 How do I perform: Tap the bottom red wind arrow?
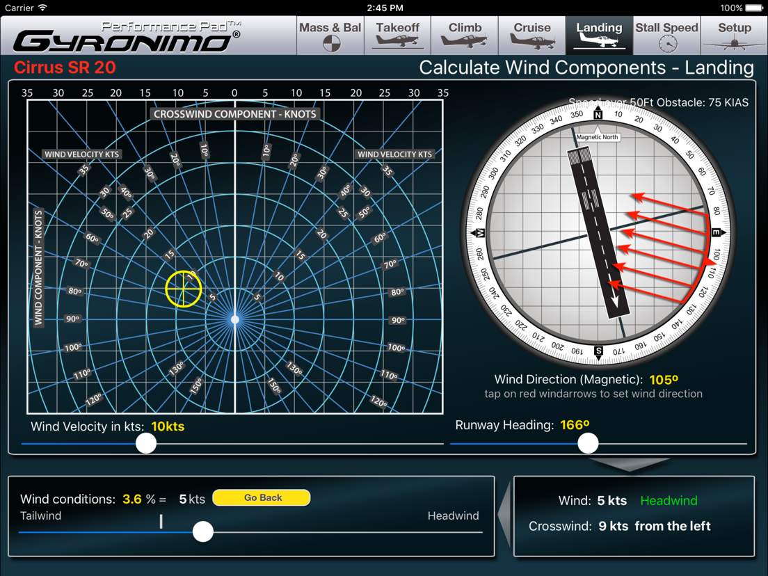click(x=646, y=292)
